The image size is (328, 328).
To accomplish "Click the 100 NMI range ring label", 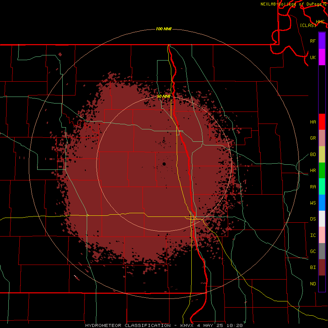I will (164, 29).
